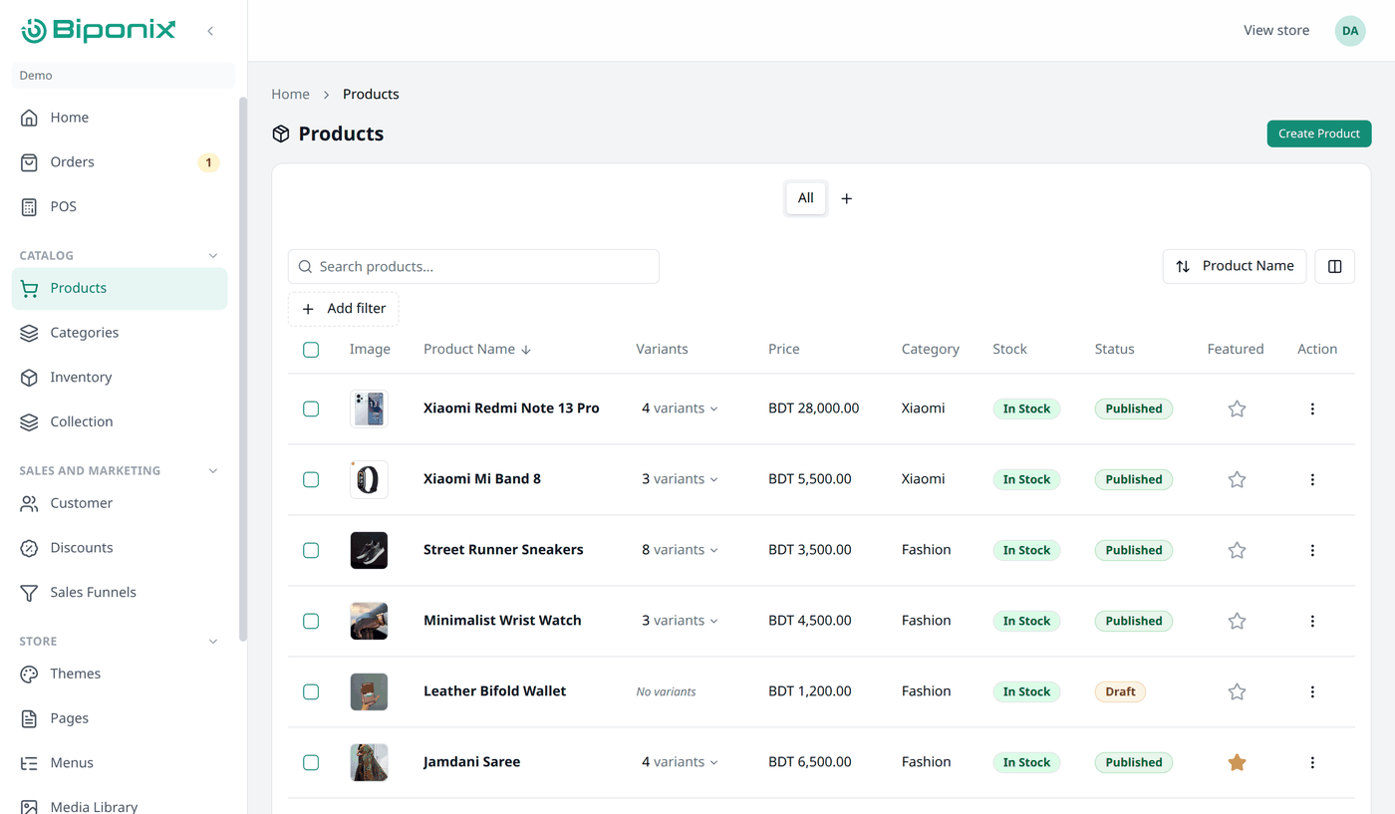
Task: Sort by the Product Name column header
Action: click(477, 350)
